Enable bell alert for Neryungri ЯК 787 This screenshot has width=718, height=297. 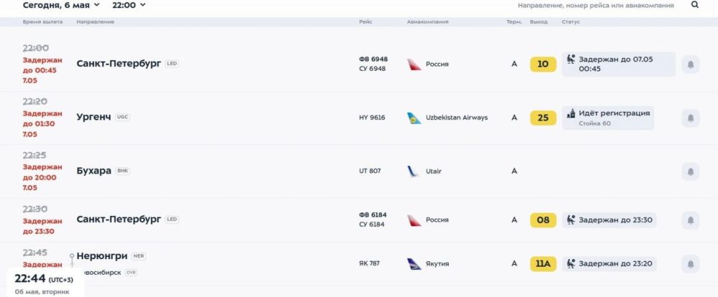point(690,264)
